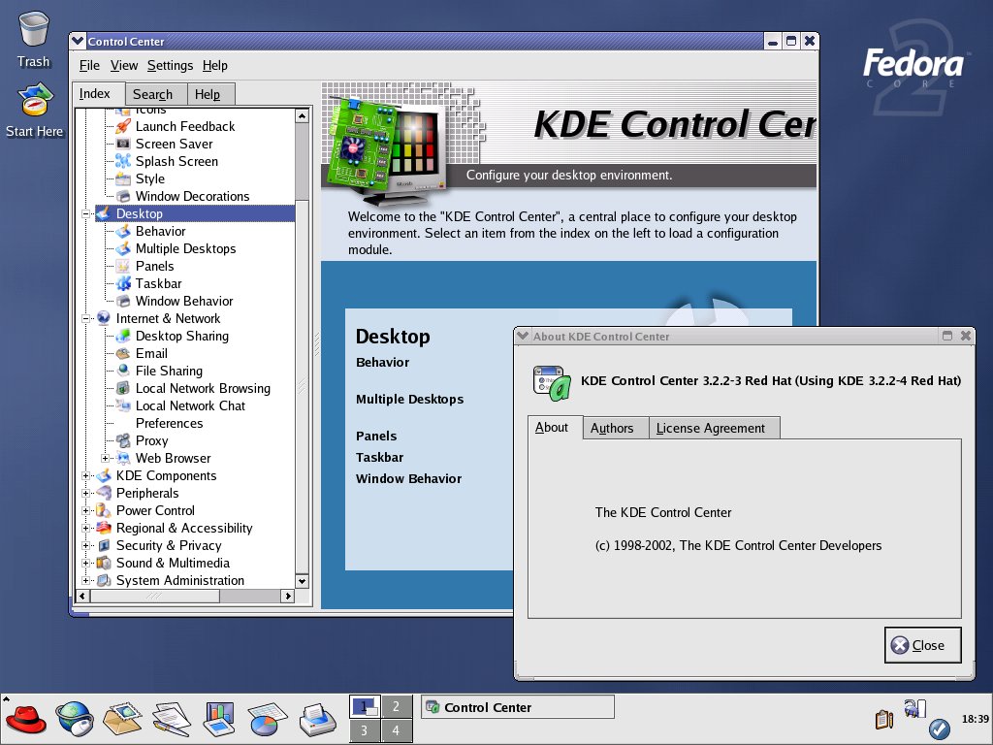The width and height of the screenshot is (993, 745).
Task: Switch to the Authors tab
Action: click(x=612, y=428)
